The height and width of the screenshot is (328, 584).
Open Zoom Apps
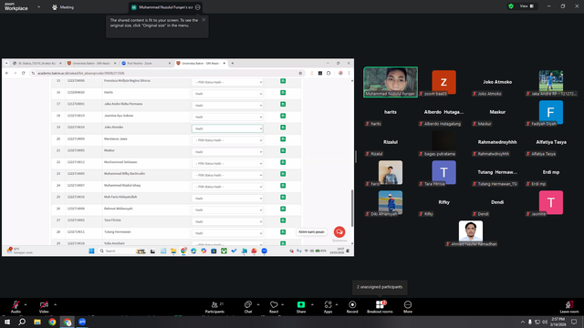pos(328,307)
